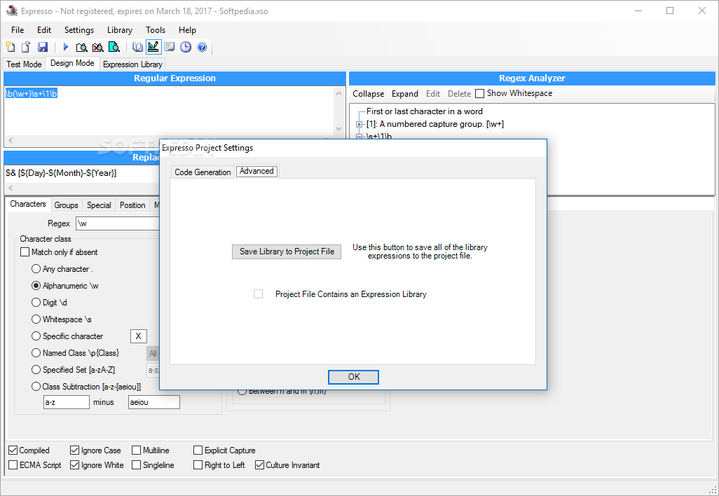Toggle the Ignore Case option
This screenshot has height=496, width=719.
pos(74,450)
